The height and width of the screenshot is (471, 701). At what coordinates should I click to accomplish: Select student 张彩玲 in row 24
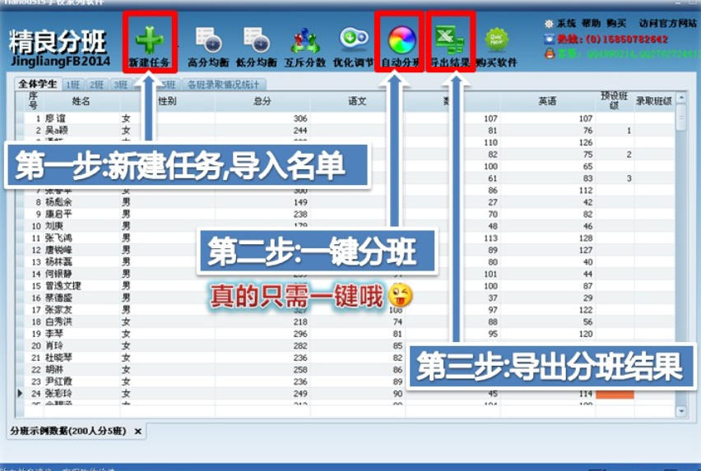(58, 393)
